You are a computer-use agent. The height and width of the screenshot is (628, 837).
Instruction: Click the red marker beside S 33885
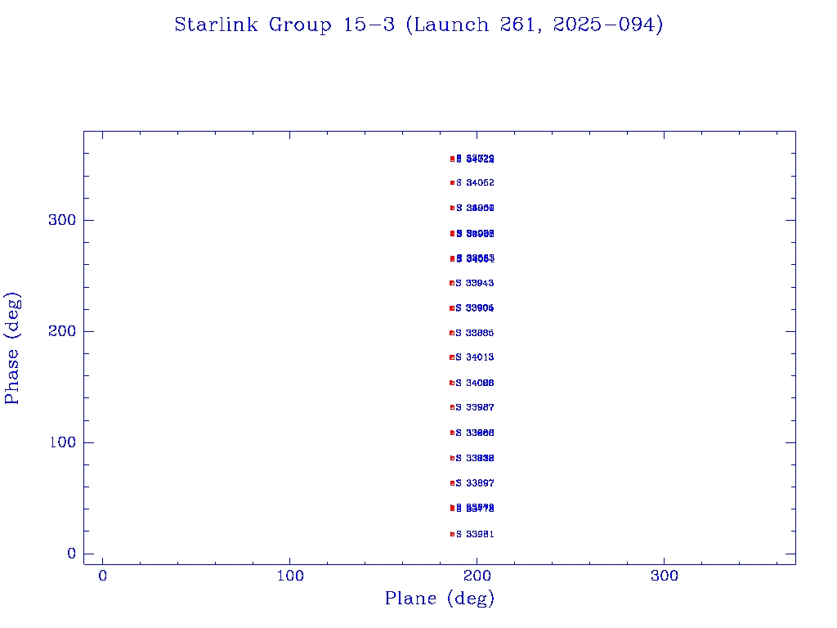point(451,333)
